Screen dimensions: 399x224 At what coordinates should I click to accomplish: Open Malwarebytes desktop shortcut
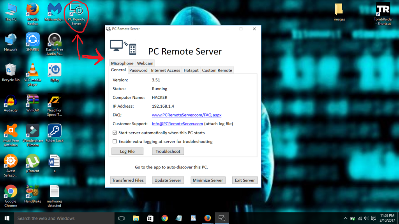tap(55, 12)
